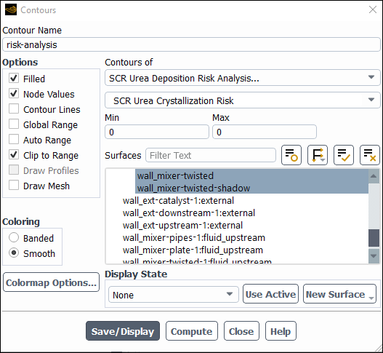383x353 pixels.
Task: Select wall_mixer-plate-1:fluid_upstream surface
Action: [x=193, y=250]
